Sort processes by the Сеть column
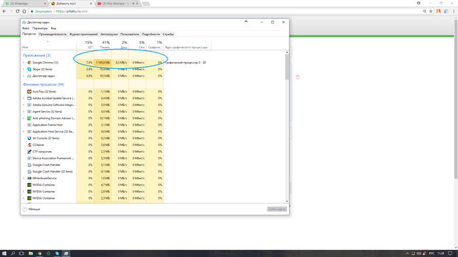Screen dimensions: 458x257 click(x=137, y=44)
